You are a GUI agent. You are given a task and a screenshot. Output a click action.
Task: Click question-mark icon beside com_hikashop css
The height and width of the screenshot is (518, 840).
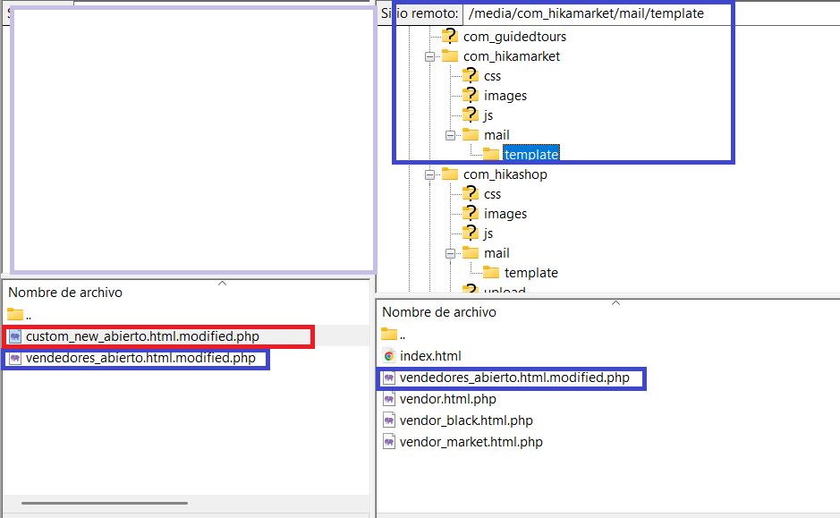(x=471, y=193)
